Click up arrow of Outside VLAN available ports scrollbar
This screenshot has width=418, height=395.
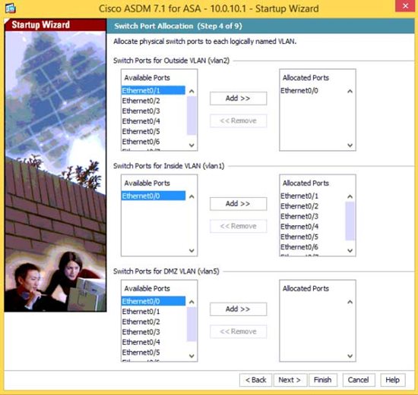[192, 91]
